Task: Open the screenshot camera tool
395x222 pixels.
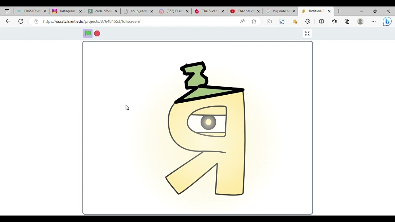Action: 269,21
